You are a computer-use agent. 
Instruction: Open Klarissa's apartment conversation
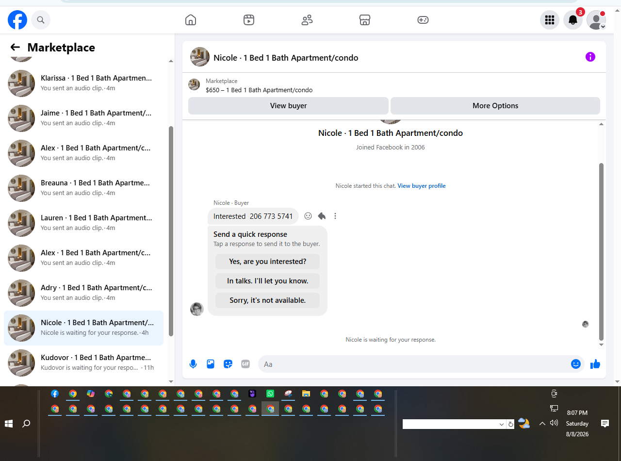pyautogui.click(x=83, y=83)
